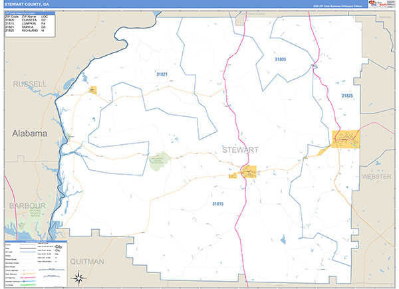Click the CUSSETA row in the ZIP index
Viewport: 399px width, 289px height.
point(25,20)
